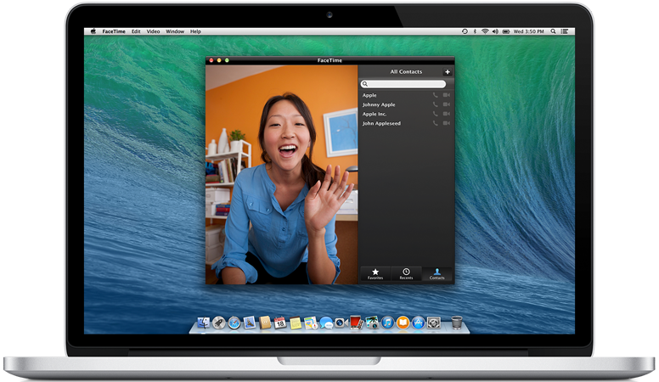
Task: Click the All Contacts header
Action: (406, 72)
